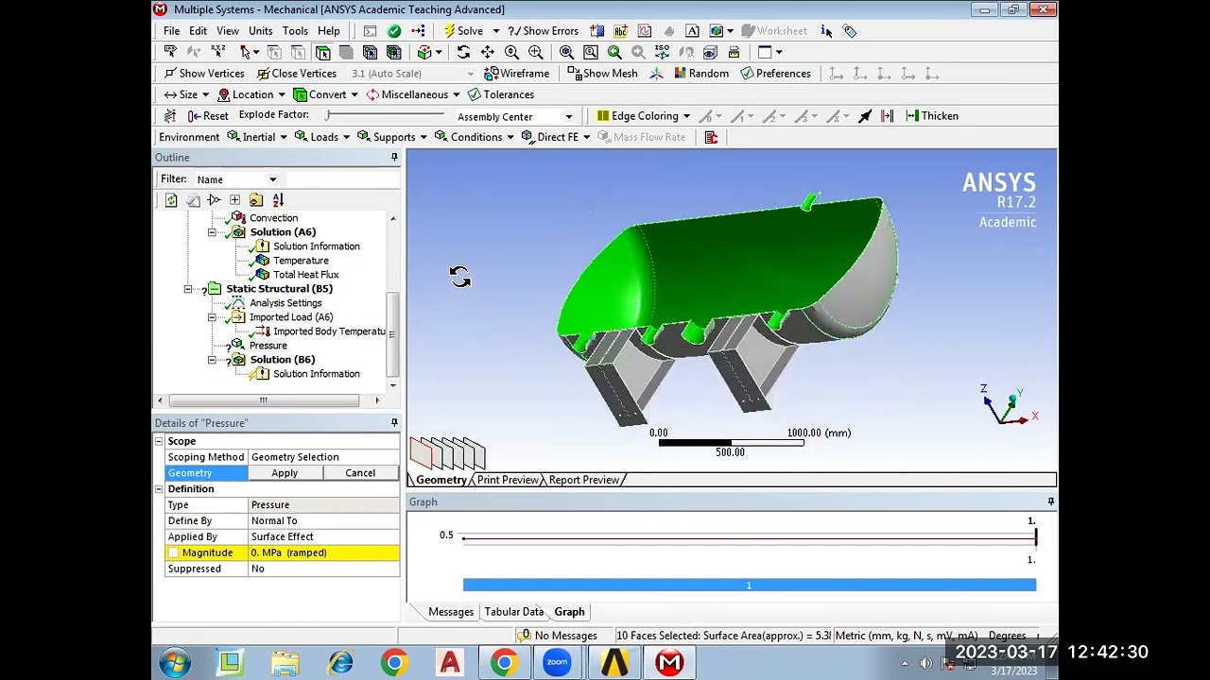Open Google Chrome from the taskbar

coord(394,663)
